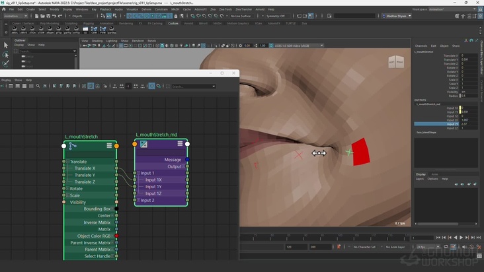Viewport: 484px width, 272px height.
Task: Click play forwards button
Action: point(461,238)
